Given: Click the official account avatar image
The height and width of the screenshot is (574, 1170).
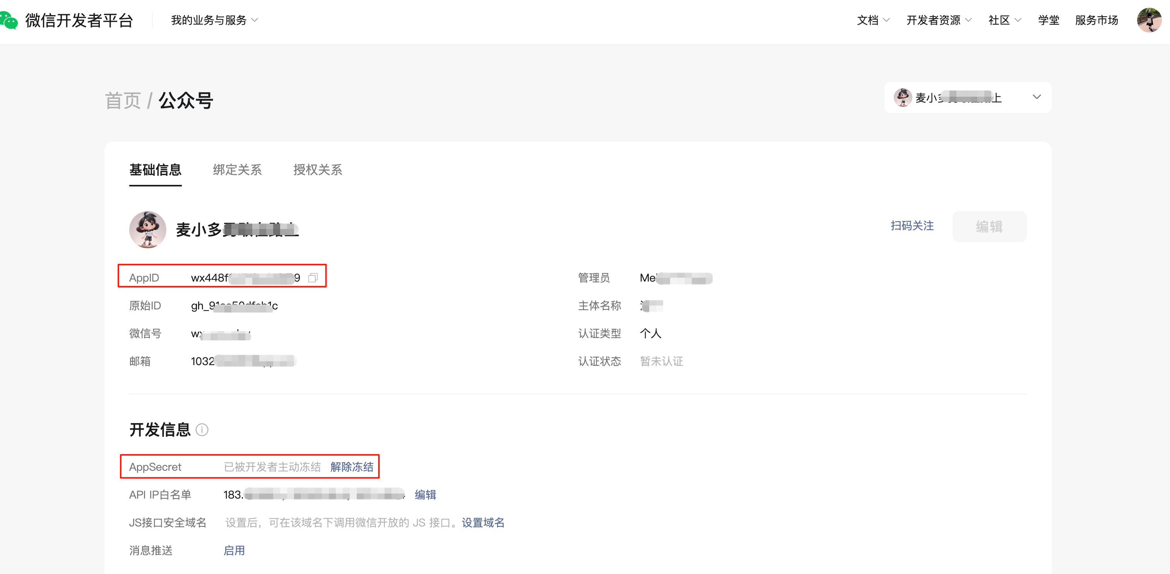Looking at the screenshot, I should 147,229.
